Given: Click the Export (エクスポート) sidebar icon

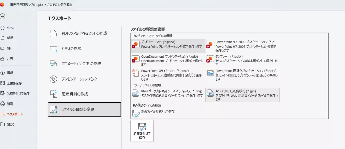Looking at the screenshot, I should click(3, 114).
